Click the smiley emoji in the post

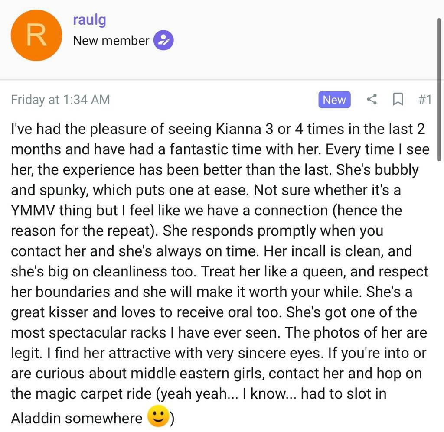pyautogui.click(x=158, y=417)
